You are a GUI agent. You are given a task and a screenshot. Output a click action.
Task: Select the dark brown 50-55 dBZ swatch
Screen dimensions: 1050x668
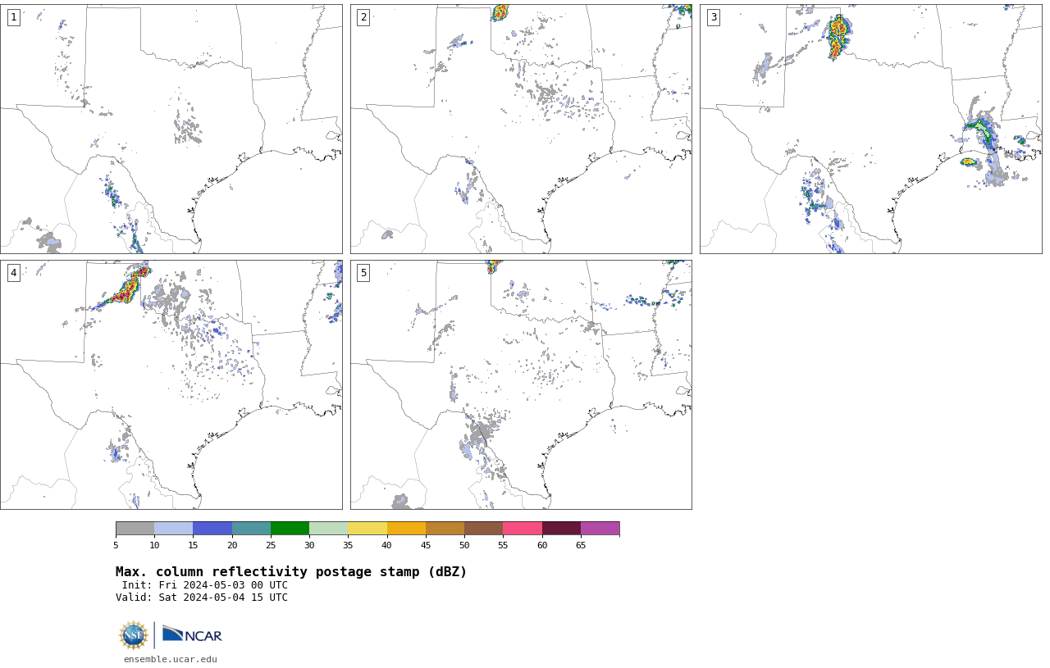pyautogui.click(x=483, y=528)
